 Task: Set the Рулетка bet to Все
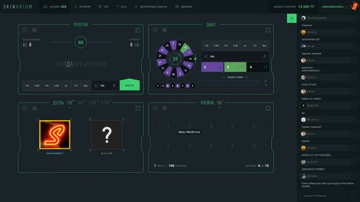[85, 86]
